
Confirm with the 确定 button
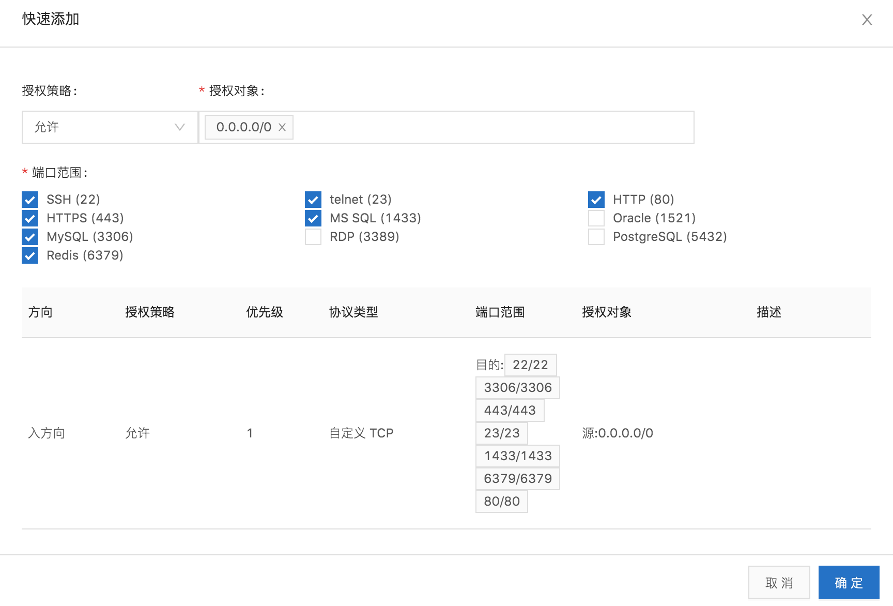(x=849, y=583)
